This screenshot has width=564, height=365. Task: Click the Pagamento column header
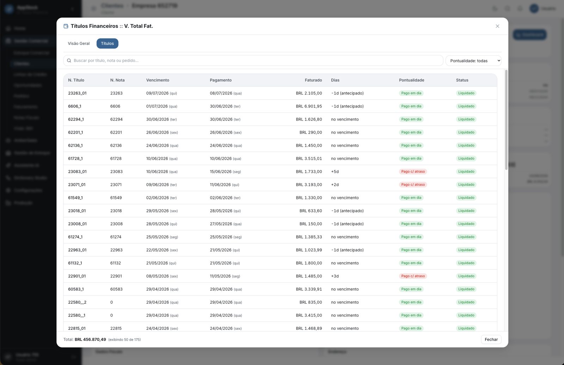(221, 80)
